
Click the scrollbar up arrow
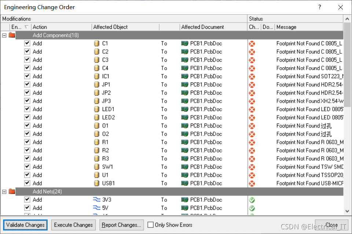tap(347, 19)
